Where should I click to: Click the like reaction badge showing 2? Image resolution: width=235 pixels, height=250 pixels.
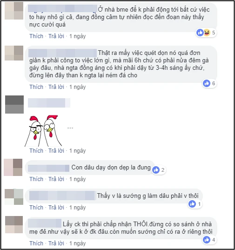click(x=158, y=170)
